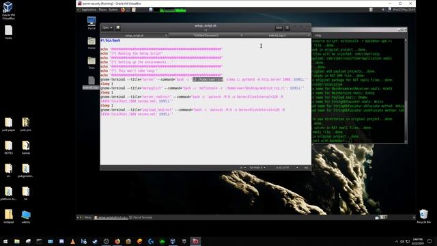This screenshot has width=437, height=246.
Task: Click the Parrot Terminal entry in bottom panel
Action: 141,217
